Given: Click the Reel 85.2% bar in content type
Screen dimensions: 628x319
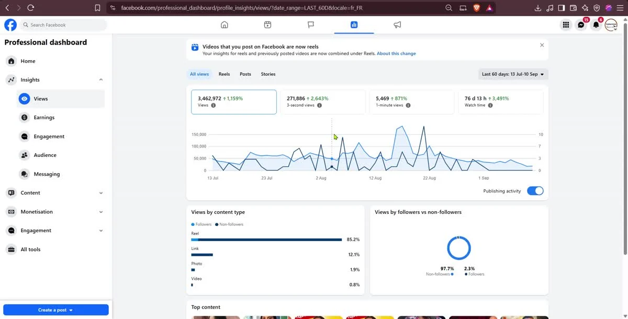Looking at the screenshot, I should click(x=266, y=240).
